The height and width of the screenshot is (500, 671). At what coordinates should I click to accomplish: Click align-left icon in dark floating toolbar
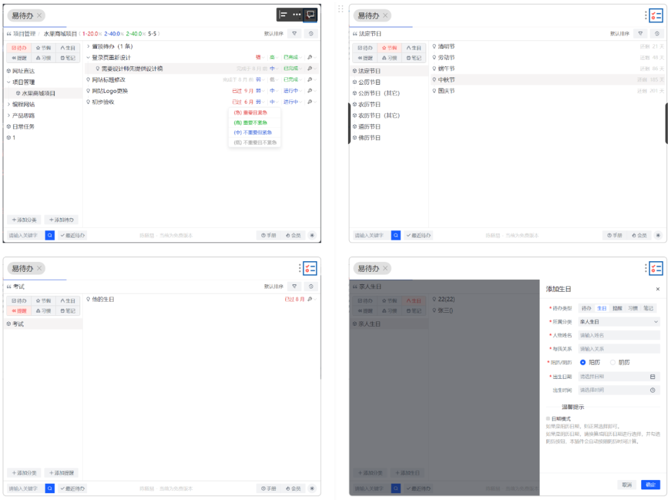283,15
